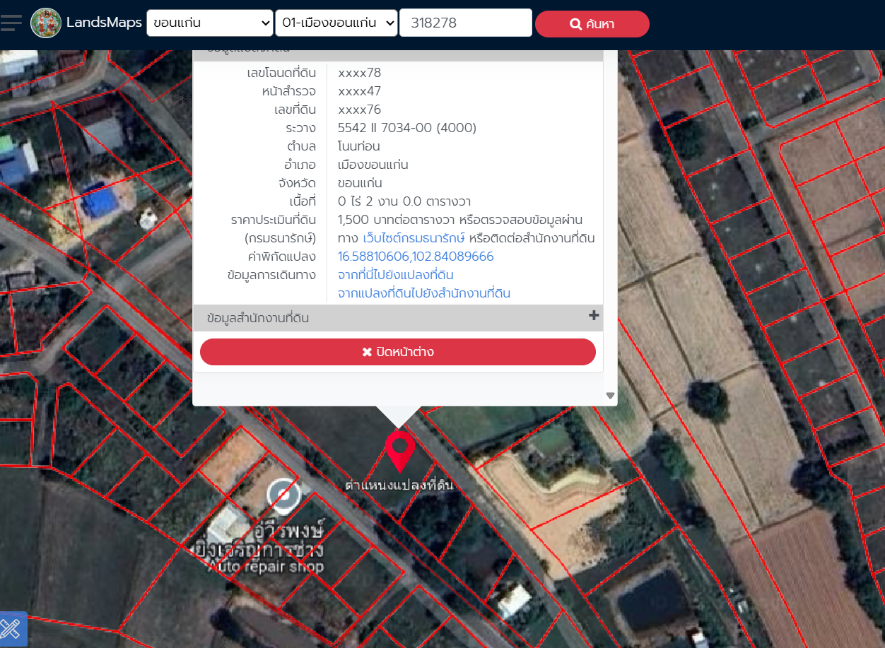This screenshot has height=648, width=885.
Task: Open coordinates link 16.58810606,102.84089666
Action: (416, 257)
